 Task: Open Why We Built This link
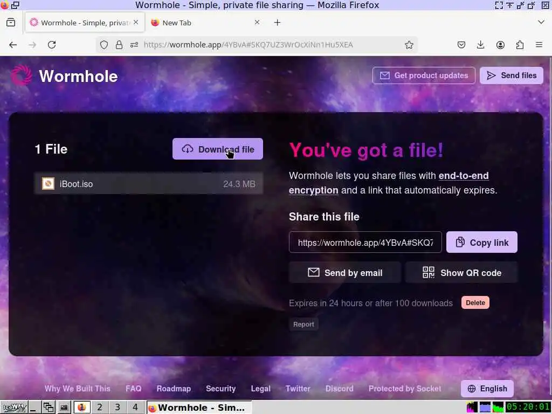pos(78,388)
